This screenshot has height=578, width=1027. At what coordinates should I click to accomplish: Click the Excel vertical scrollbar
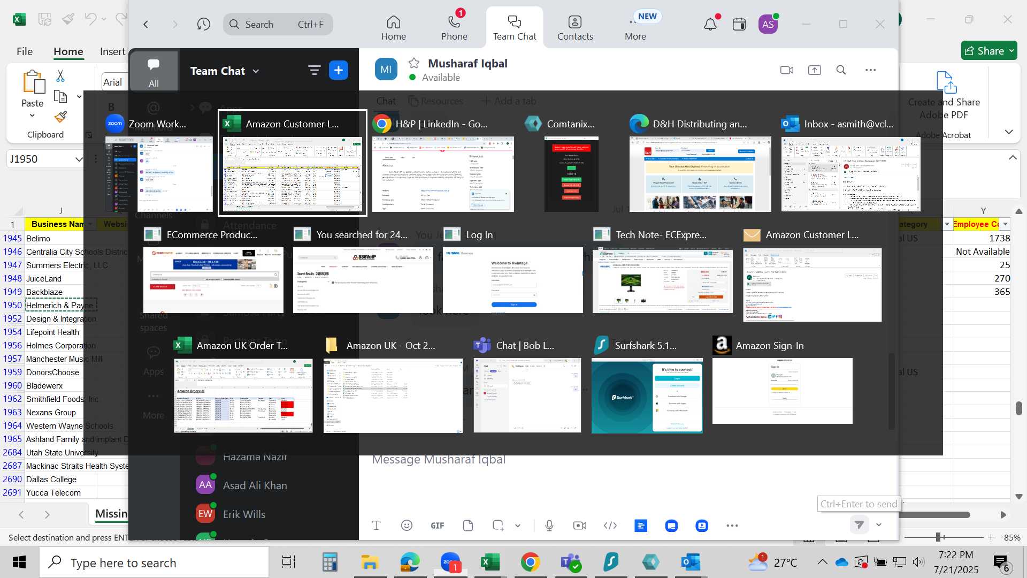coord(1018,408)
